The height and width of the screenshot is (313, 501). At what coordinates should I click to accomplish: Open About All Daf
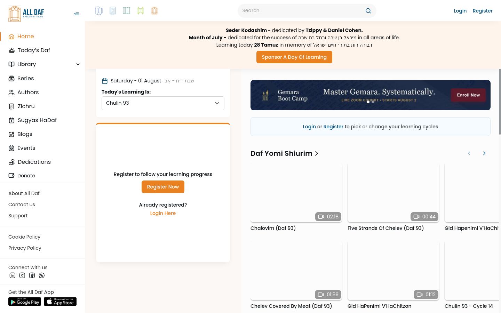tap(24, 193)
